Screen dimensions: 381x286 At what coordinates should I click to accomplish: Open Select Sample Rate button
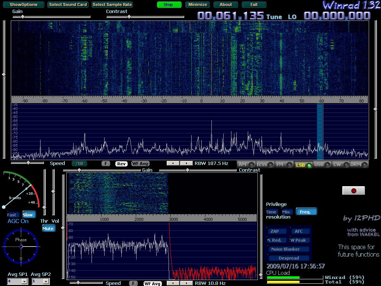pos(112,4)
